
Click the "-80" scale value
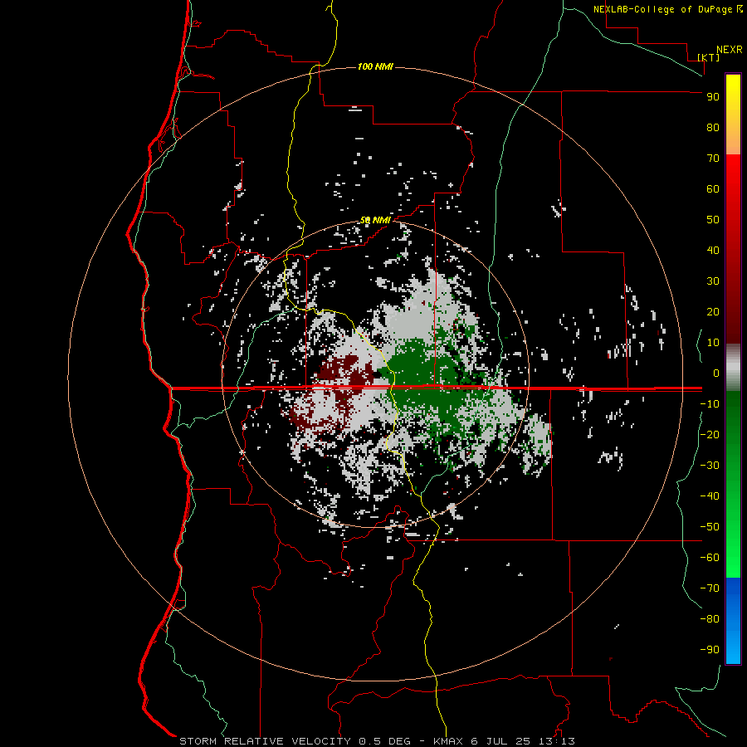click(710, 619)
